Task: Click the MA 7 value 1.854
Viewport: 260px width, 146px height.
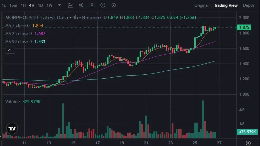Action: coord(38,25)
